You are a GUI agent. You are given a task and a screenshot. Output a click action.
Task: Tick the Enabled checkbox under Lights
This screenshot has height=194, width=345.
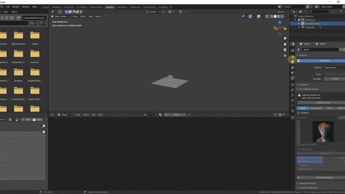tap(299, 113)
